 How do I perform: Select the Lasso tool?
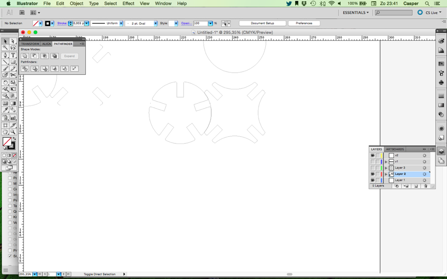click(x=13, y=48)
